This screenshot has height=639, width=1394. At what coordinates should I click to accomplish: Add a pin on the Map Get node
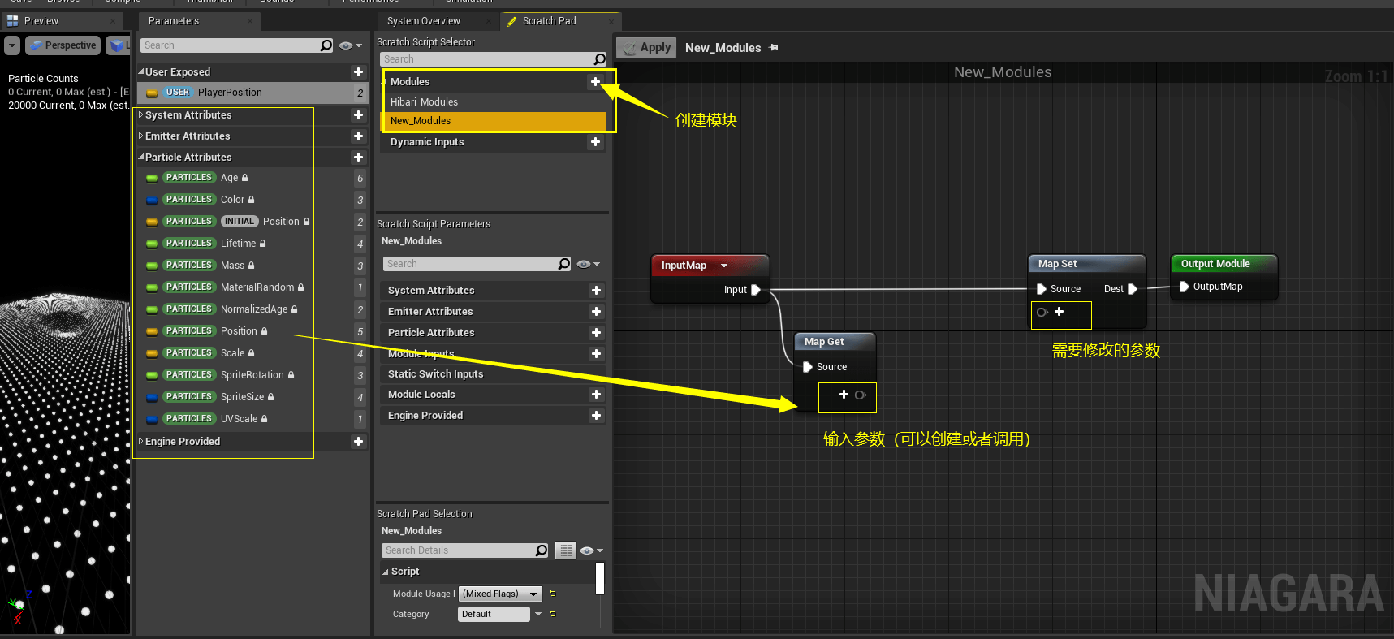click(844, 395)
